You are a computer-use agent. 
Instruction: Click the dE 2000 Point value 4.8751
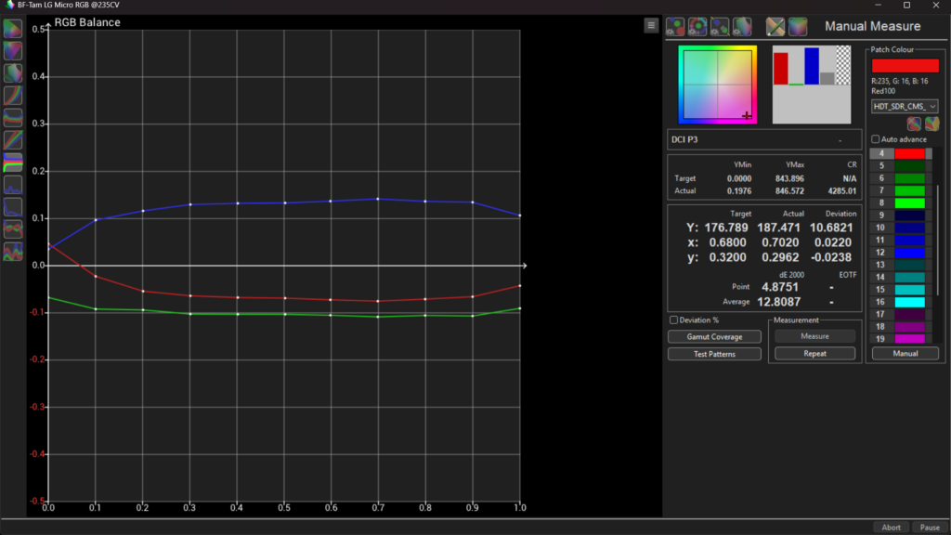tap(780, 287)
